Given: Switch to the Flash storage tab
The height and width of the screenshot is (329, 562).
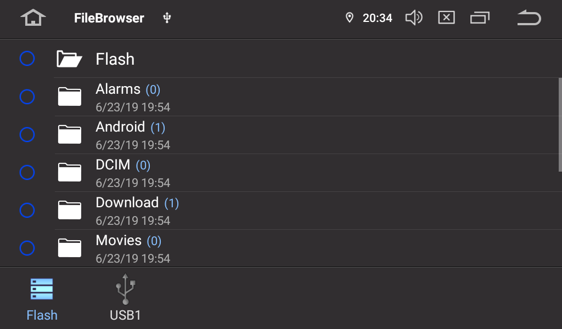Looking at the screenshot, I should click(x=42, y=299).
